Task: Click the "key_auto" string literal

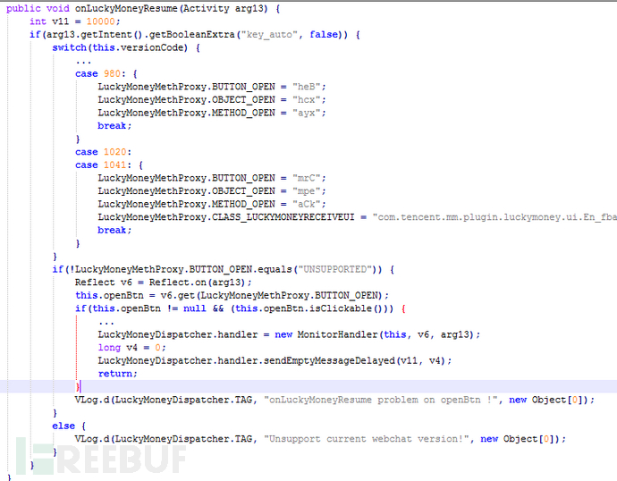Action: click(x=269, y=35)
